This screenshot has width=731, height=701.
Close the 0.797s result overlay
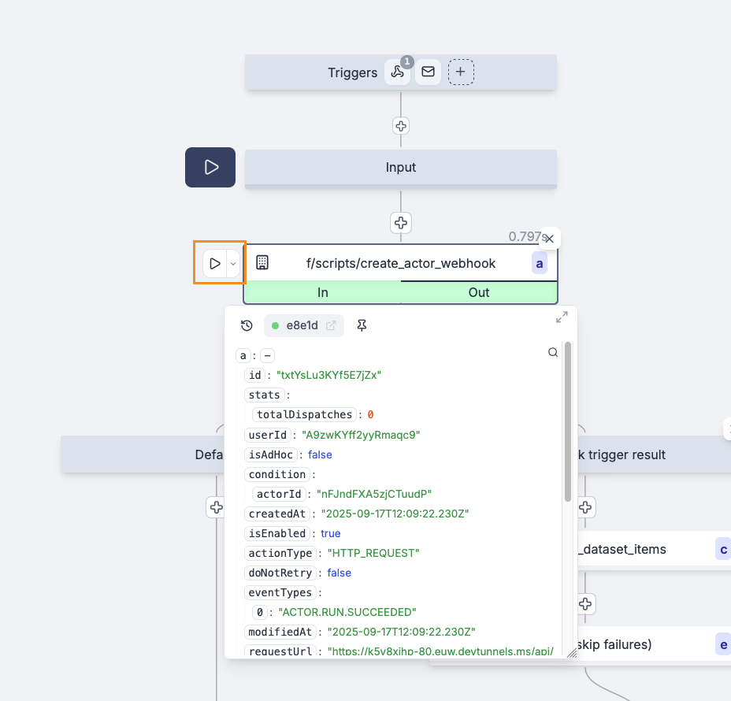coord(549,238)
